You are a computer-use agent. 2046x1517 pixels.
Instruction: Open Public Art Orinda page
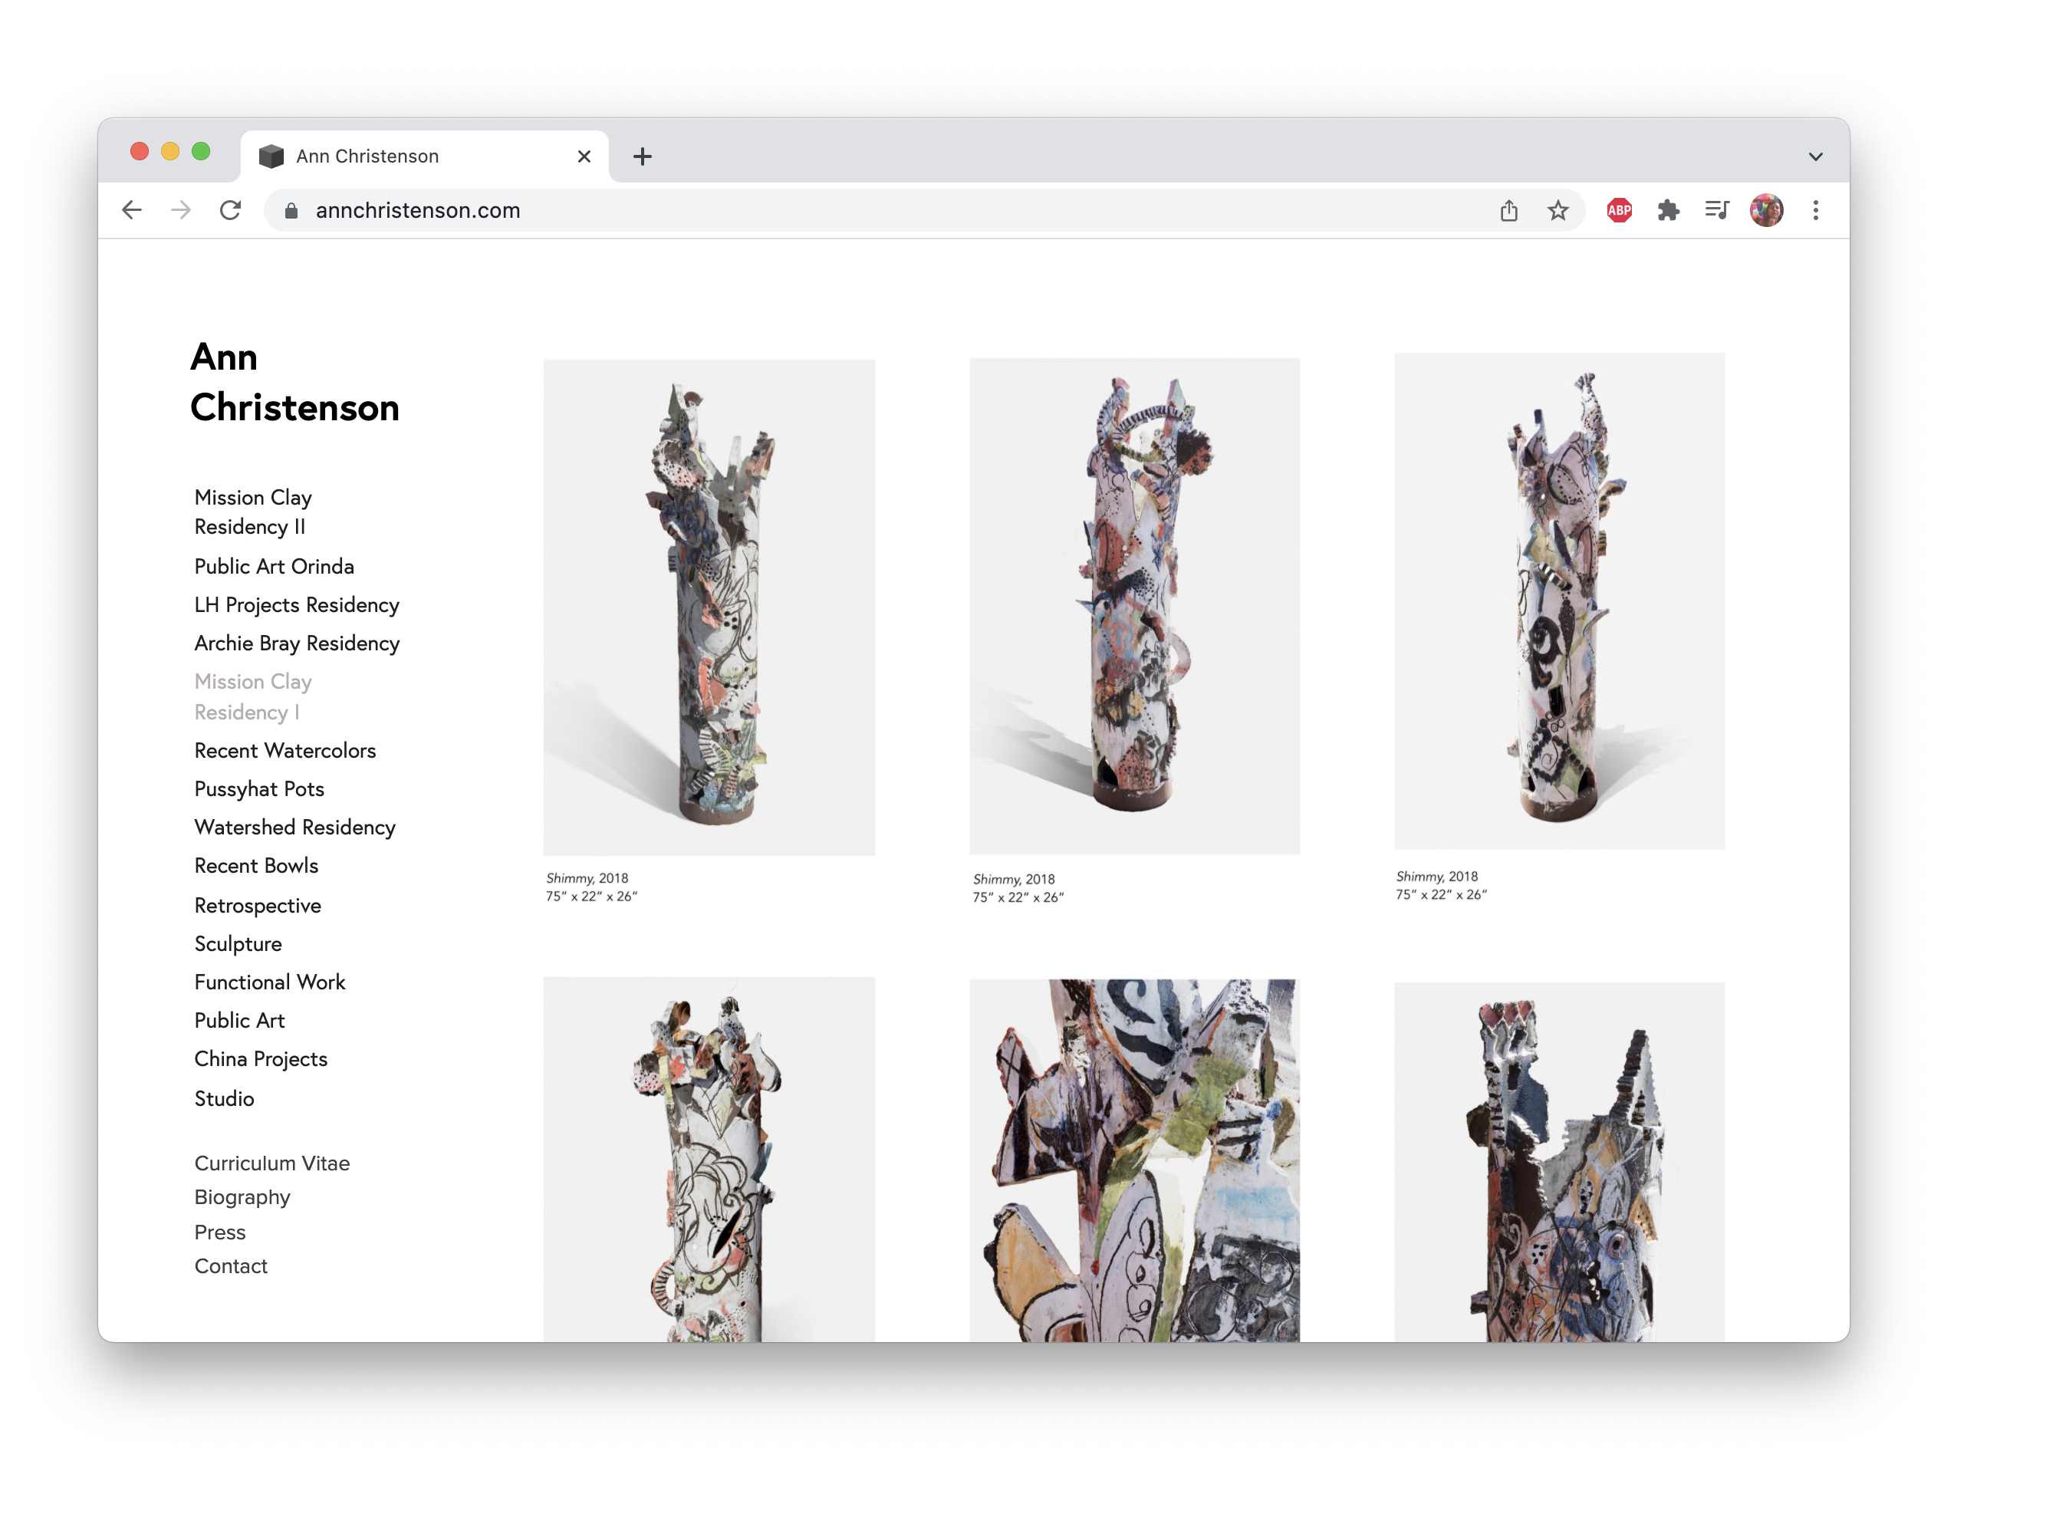(274, 567)
